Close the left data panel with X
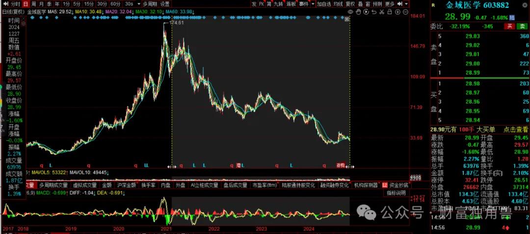 24,19
